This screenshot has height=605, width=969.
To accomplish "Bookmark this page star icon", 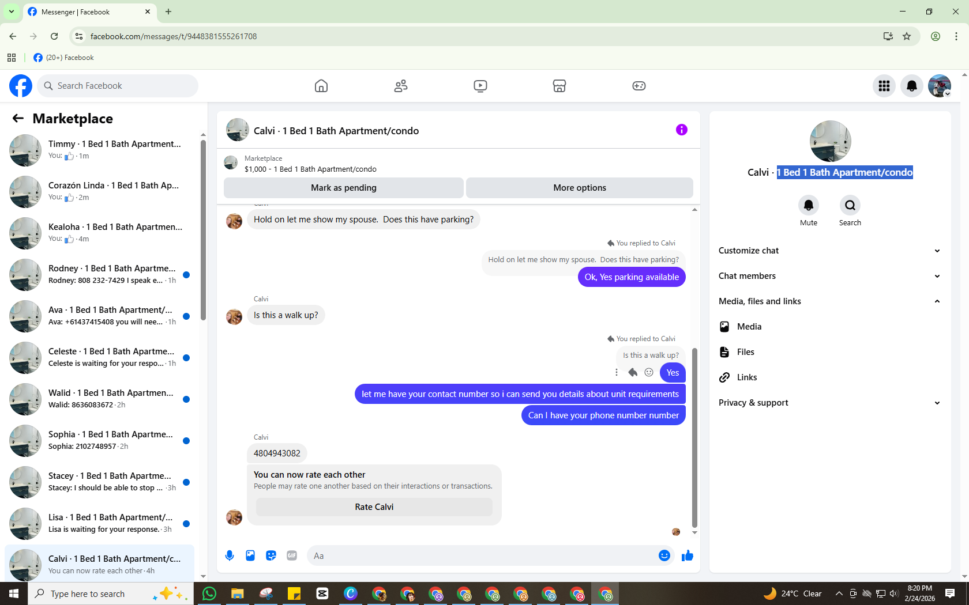I will (x=907, y=36).
